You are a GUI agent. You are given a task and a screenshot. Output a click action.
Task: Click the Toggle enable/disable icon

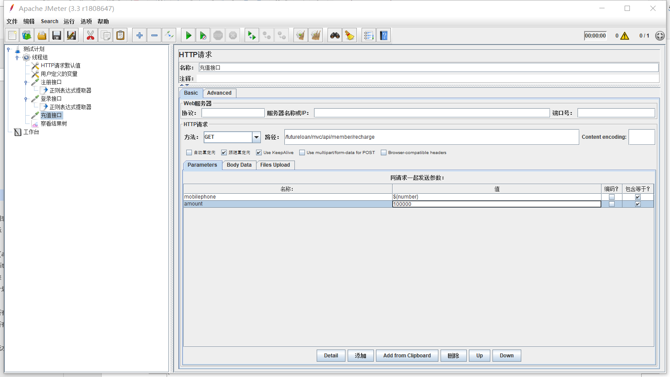tap(169, 35)
